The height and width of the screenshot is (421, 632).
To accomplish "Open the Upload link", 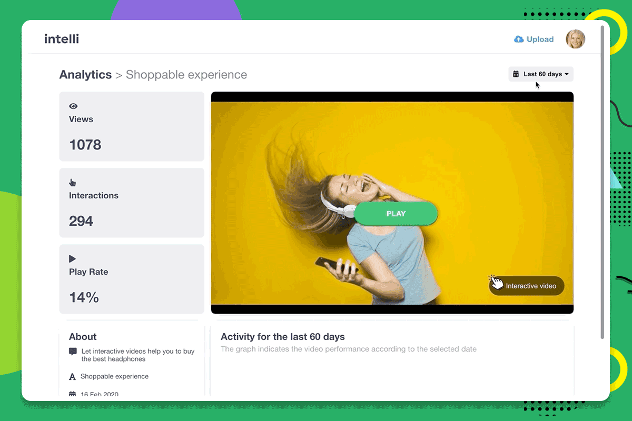I will coord(534,39).
